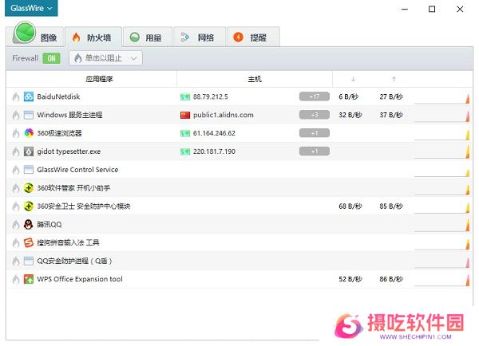Image resolution: width=479 pixels, height=346 pixels.
Task: Click the GlassWire Control Service icon
Action: [x=29, y=170]
